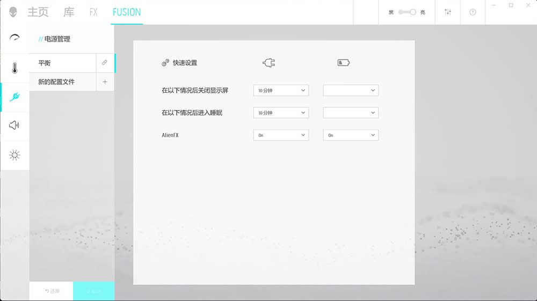Click the plus icon for 新的配置文件
This screenshot has height=301, width=537.
pos(105,82)
